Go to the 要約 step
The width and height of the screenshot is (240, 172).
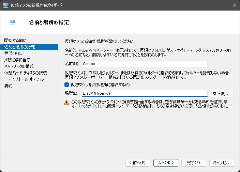pyautogui.click(x=8, y=85)
